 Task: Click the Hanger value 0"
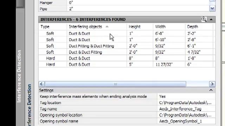(138, 2)
